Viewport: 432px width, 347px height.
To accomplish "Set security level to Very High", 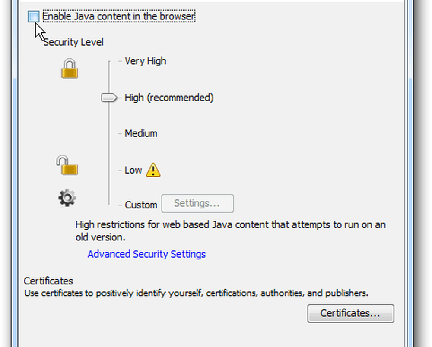I will pyautogui.click(x=145, y=61).
